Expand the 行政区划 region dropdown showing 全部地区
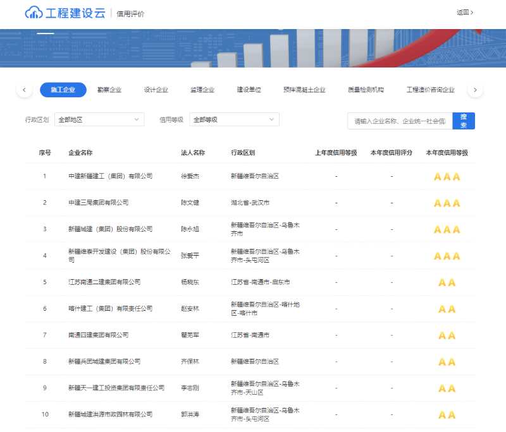506x432 pixels. click(99, 119)
